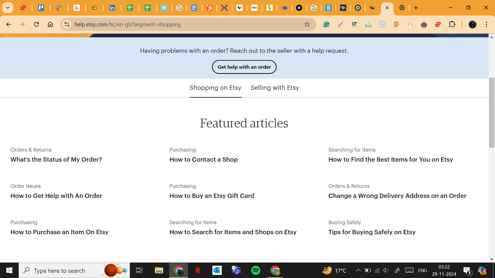Reload the Etsy help page
The width and height of the screenshot is (495, 278).
click(36, 24)
